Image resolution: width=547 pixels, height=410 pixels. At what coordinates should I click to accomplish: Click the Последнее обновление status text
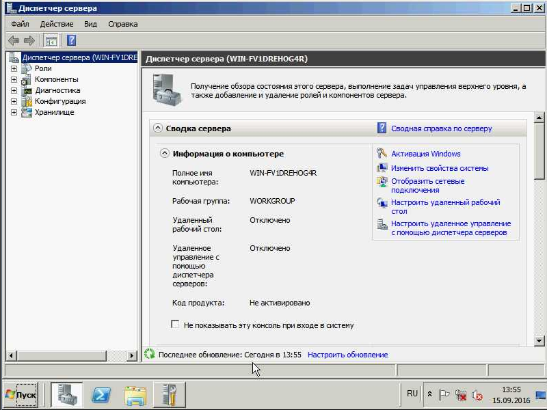(x=230, y=355)
